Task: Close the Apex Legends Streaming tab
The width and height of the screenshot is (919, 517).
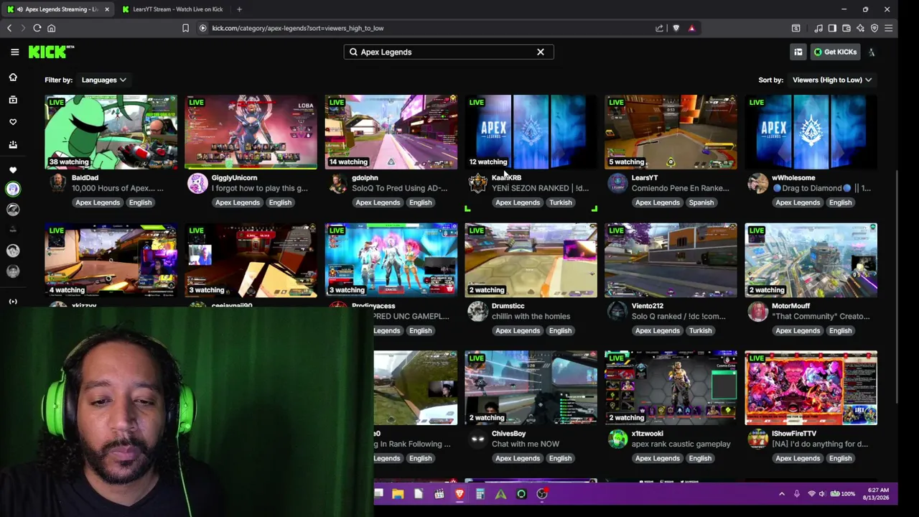Action: click(107, 9)
